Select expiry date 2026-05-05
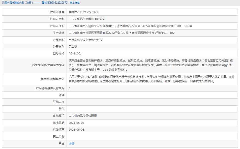 [x=76, y=130]
